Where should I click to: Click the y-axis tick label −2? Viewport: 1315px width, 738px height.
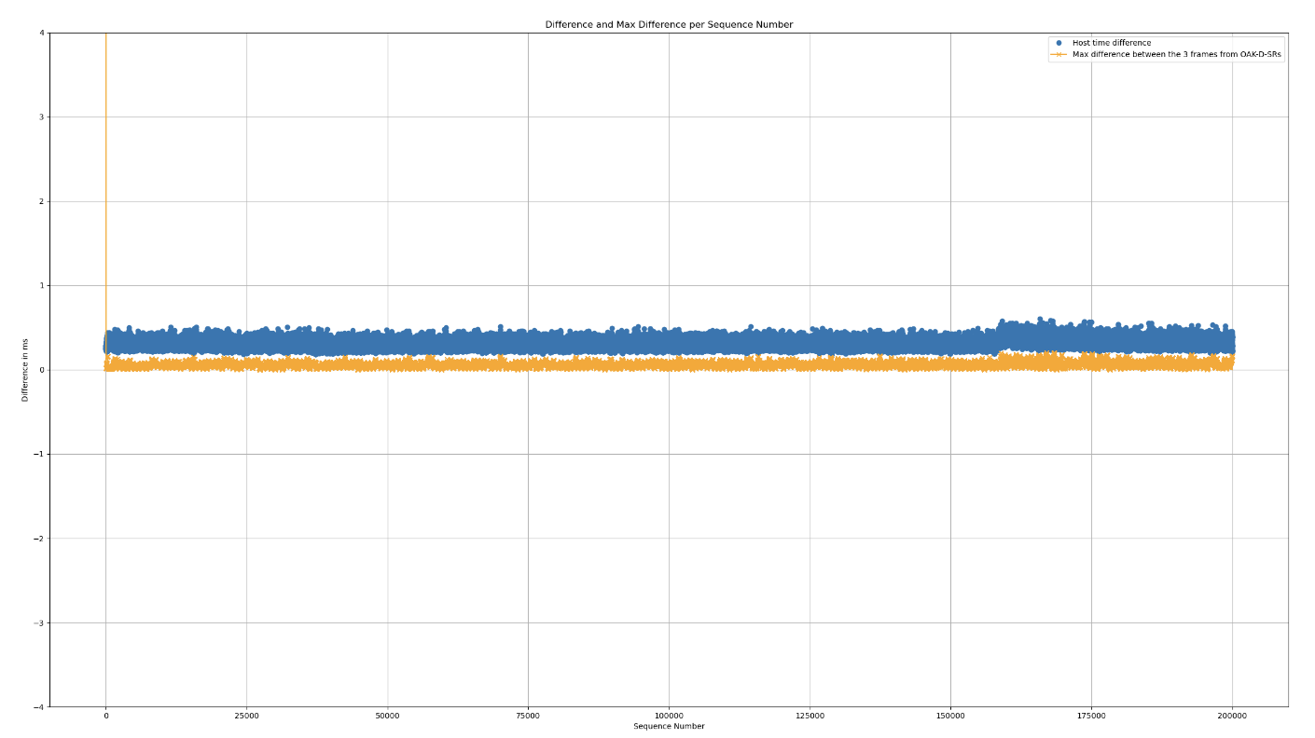tap(38, 539)
